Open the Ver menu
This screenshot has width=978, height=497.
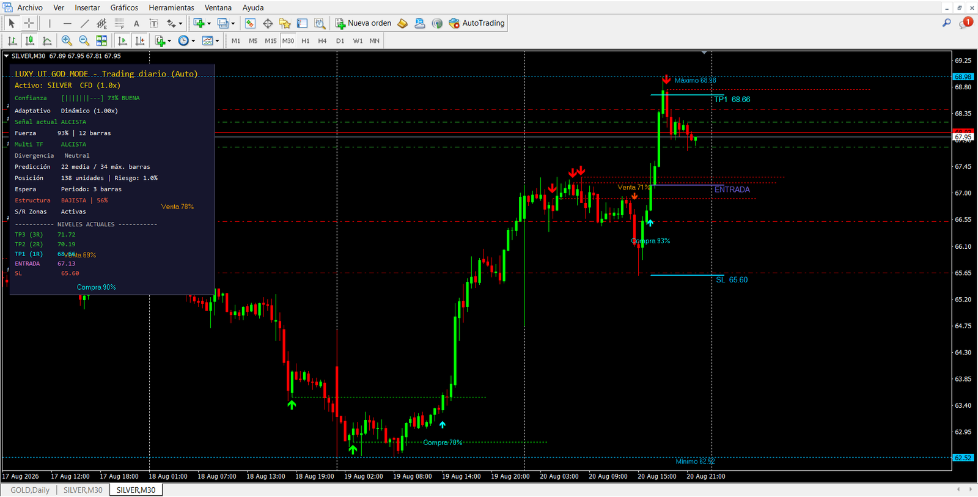coord(59,7)
